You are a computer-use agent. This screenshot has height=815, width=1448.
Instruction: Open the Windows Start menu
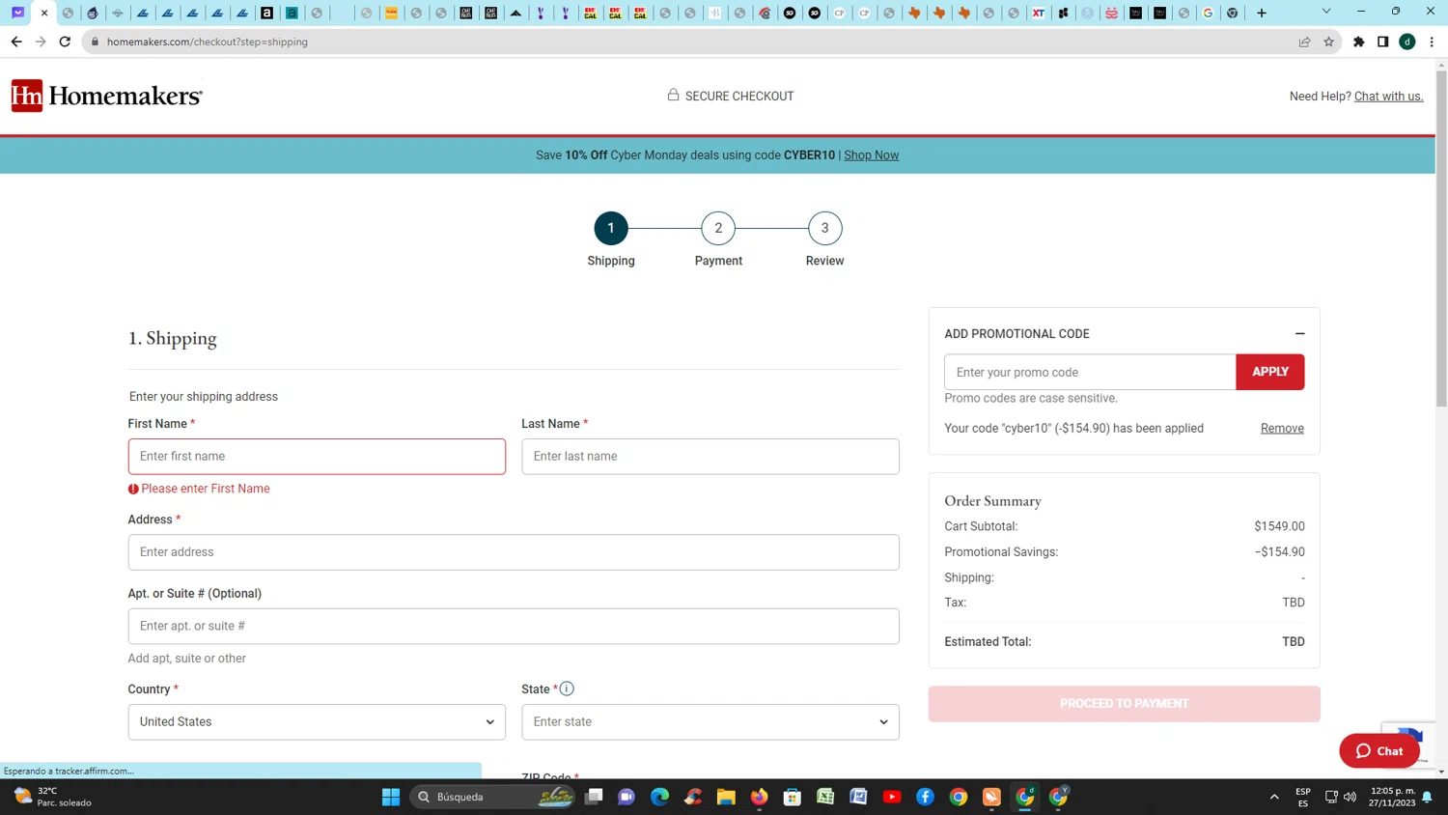click(x=391, y=797)
